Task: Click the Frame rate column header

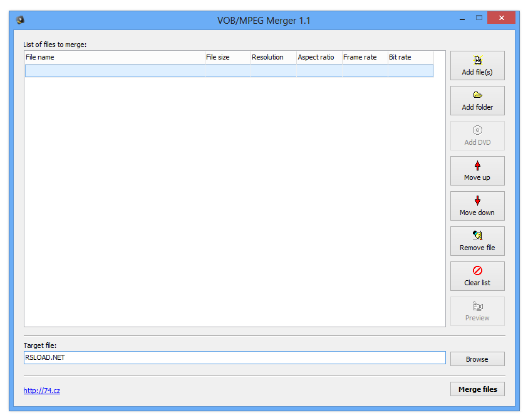Action: (x=364, y=57)
